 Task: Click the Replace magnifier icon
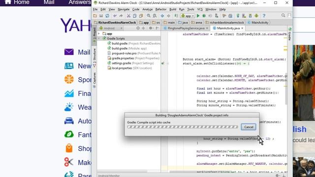[x=155, y=16]
